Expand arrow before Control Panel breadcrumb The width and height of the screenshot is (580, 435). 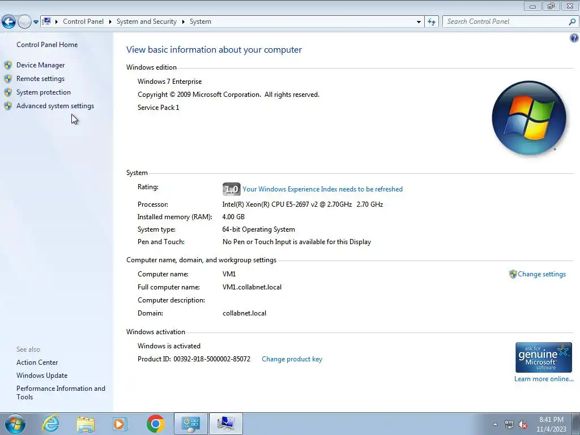57,22
